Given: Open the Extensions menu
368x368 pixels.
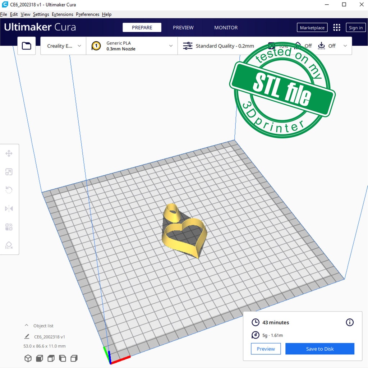Looking at the screenshot, I should pos(62,14).
